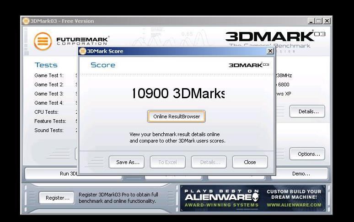Click the 'Sound Tests:' label
The image size is (354, 222).
pyautogui.click(x=49, y=130)
